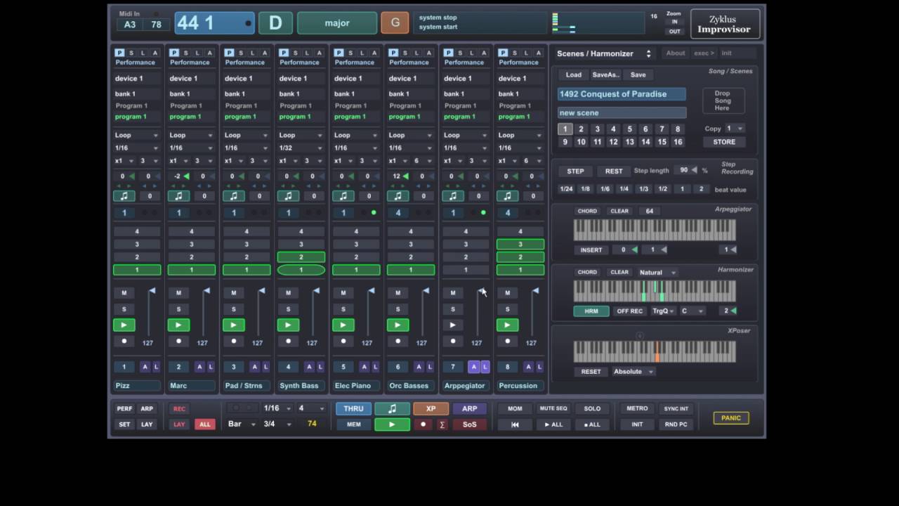899x506 pixels.
Task: Solo the Elec Piano track
Action: click(343, 309)
